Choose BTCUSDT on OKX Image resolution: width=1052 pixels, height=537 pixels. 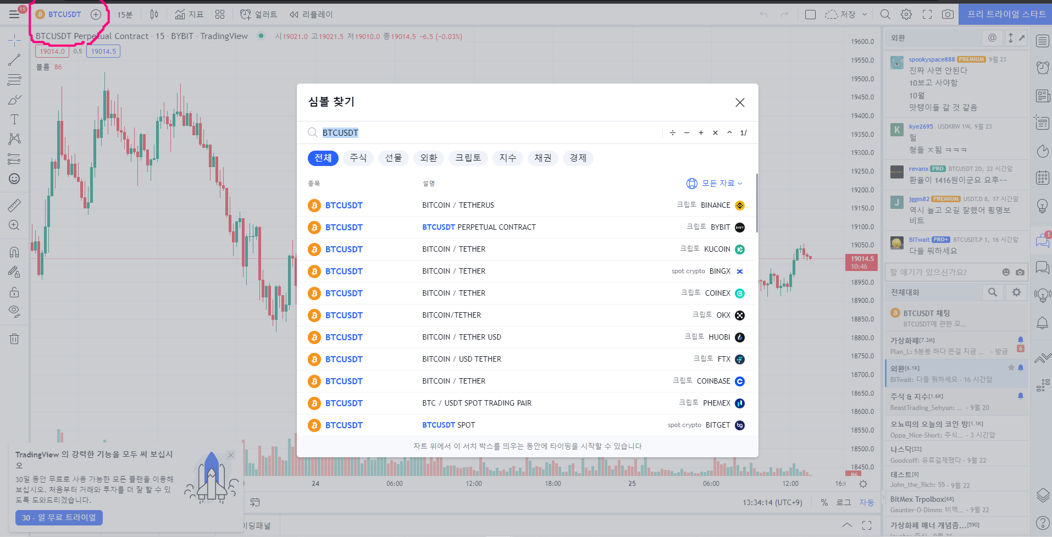coord(527,315)
